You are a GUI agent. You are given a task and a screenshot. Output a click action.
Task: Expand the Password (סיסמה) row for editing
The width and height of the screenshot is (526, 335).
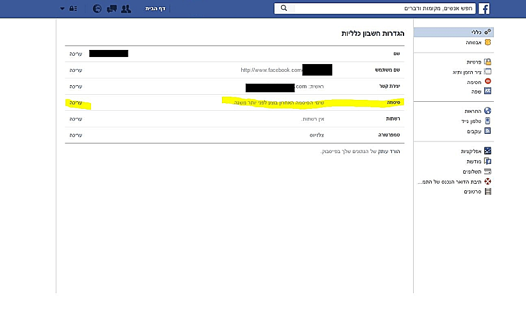[76, 102]
